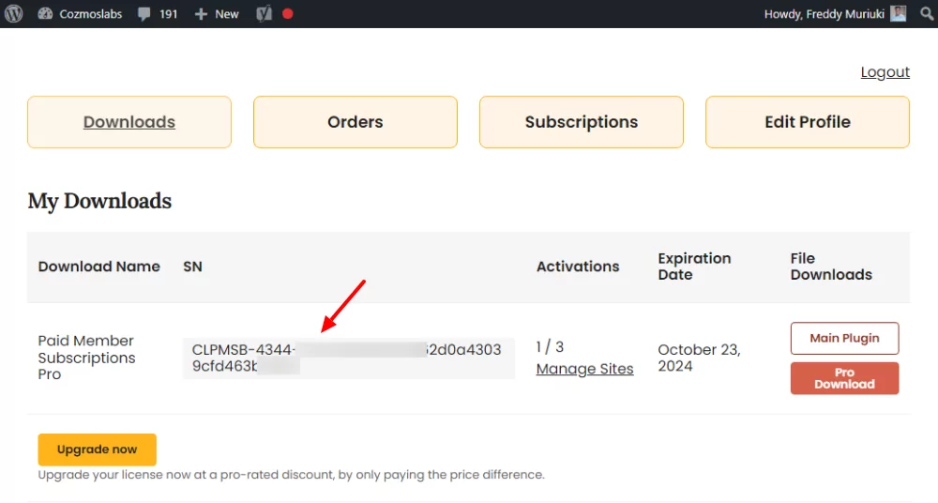Switch to the Downloads tab
The height and width of the screenshot is (503, 938).
pos(129,122)
